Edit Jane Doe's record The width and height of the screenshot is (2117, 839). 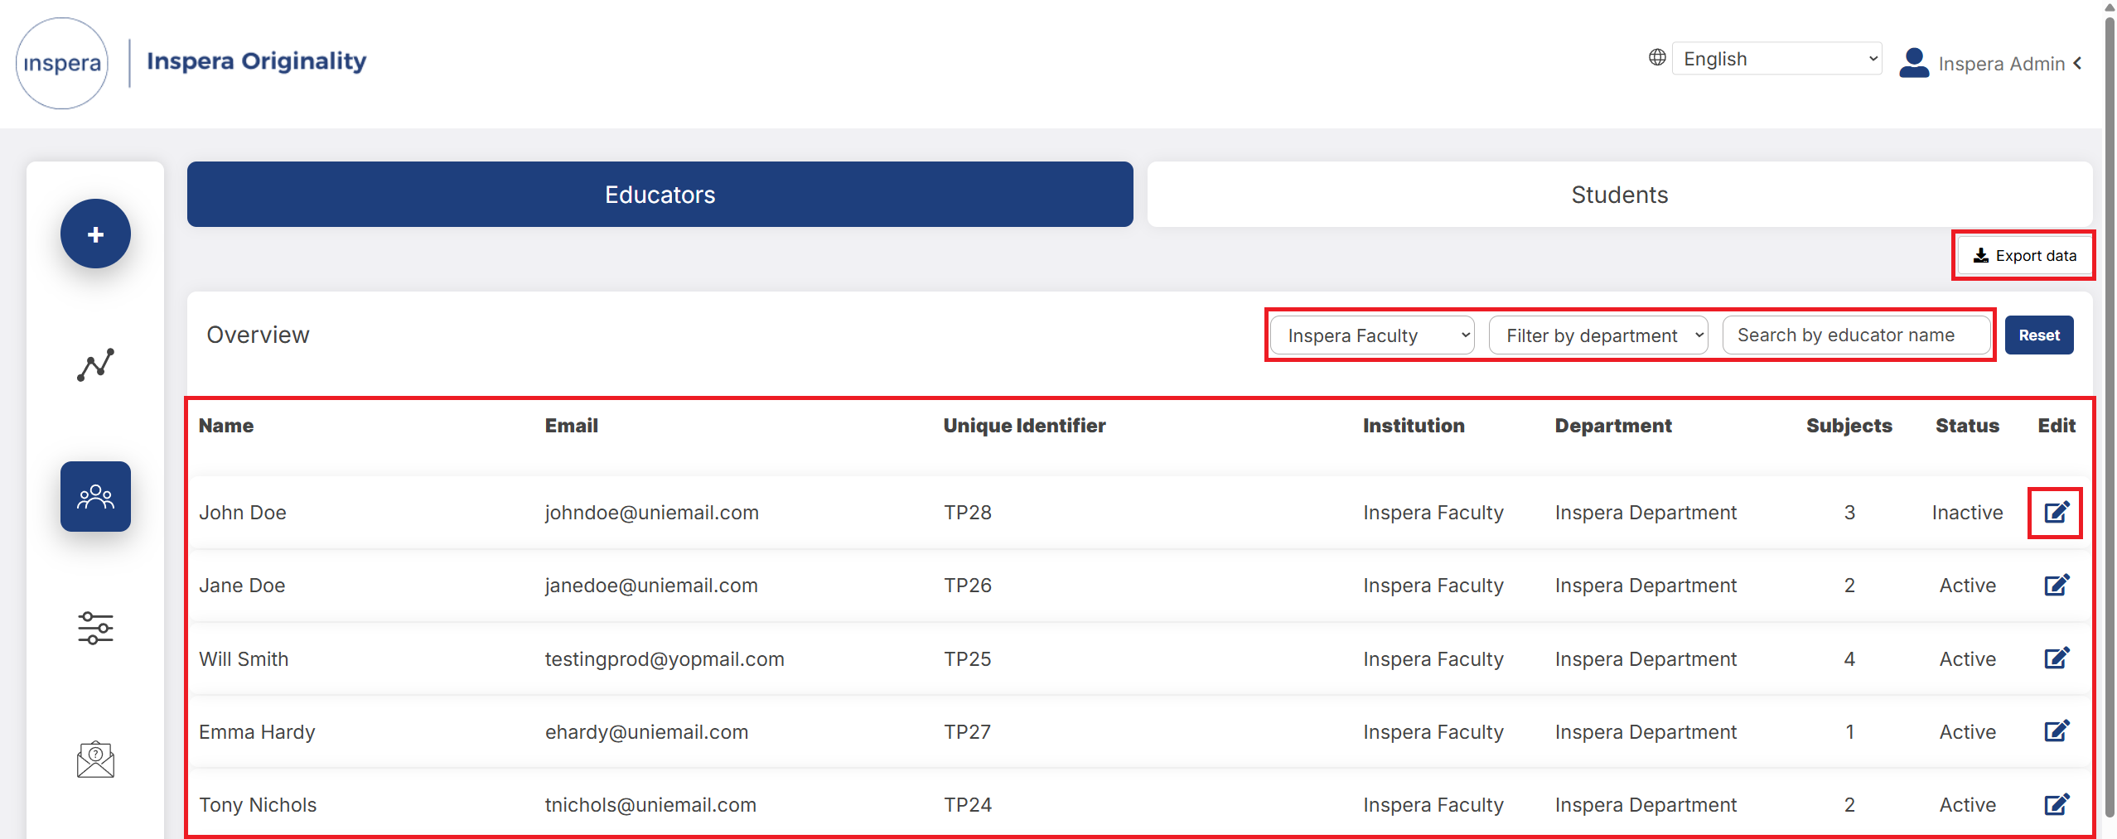pyautogui.click(x=2057, y=586)
